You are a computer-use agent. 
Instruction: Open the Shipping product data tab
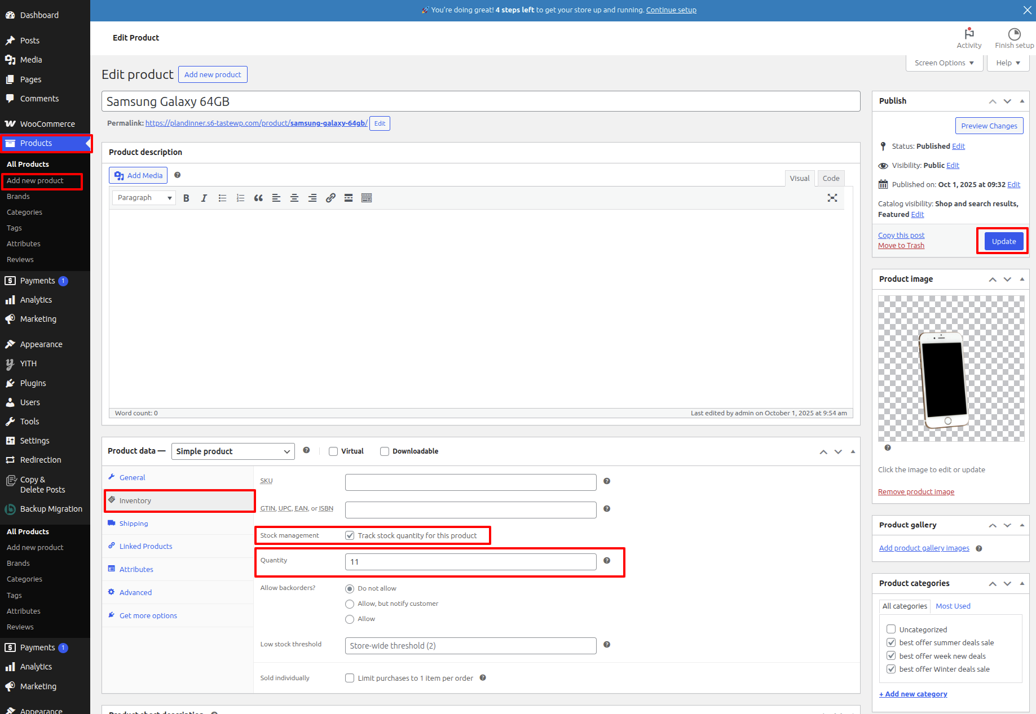coord(134,524)
